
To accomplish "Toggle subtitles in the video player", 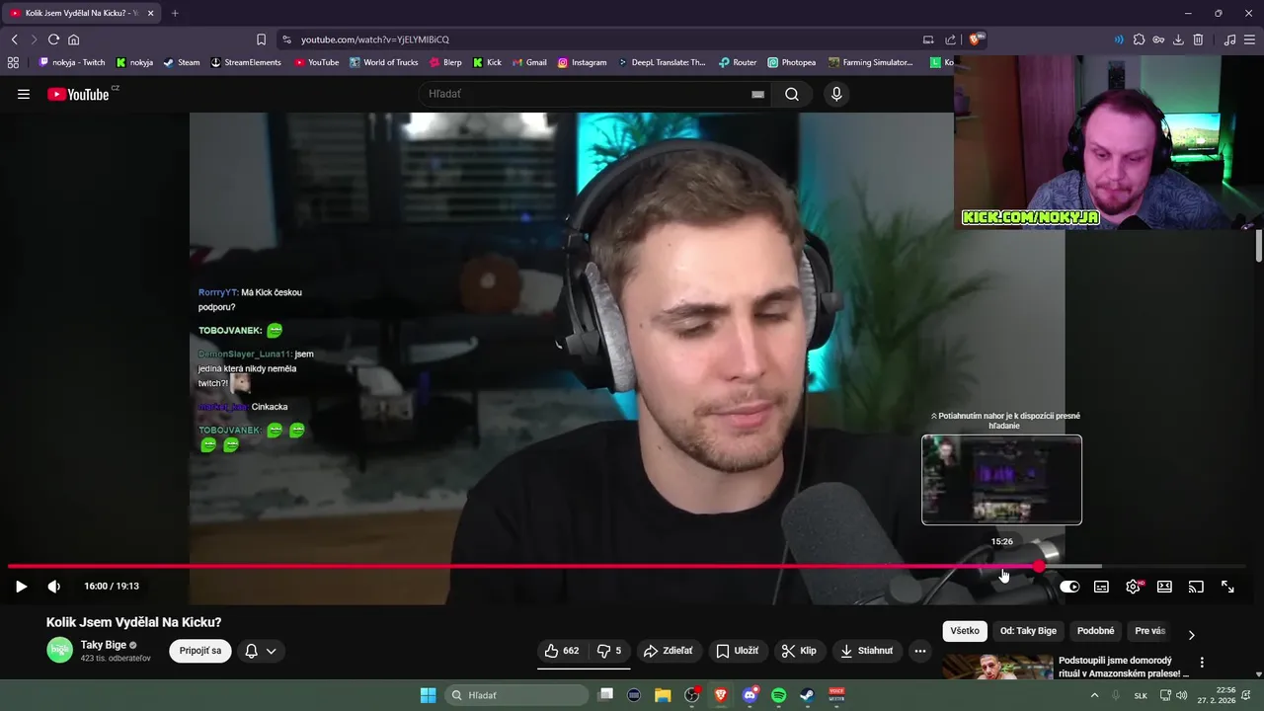I will (x=1101, y=587).
